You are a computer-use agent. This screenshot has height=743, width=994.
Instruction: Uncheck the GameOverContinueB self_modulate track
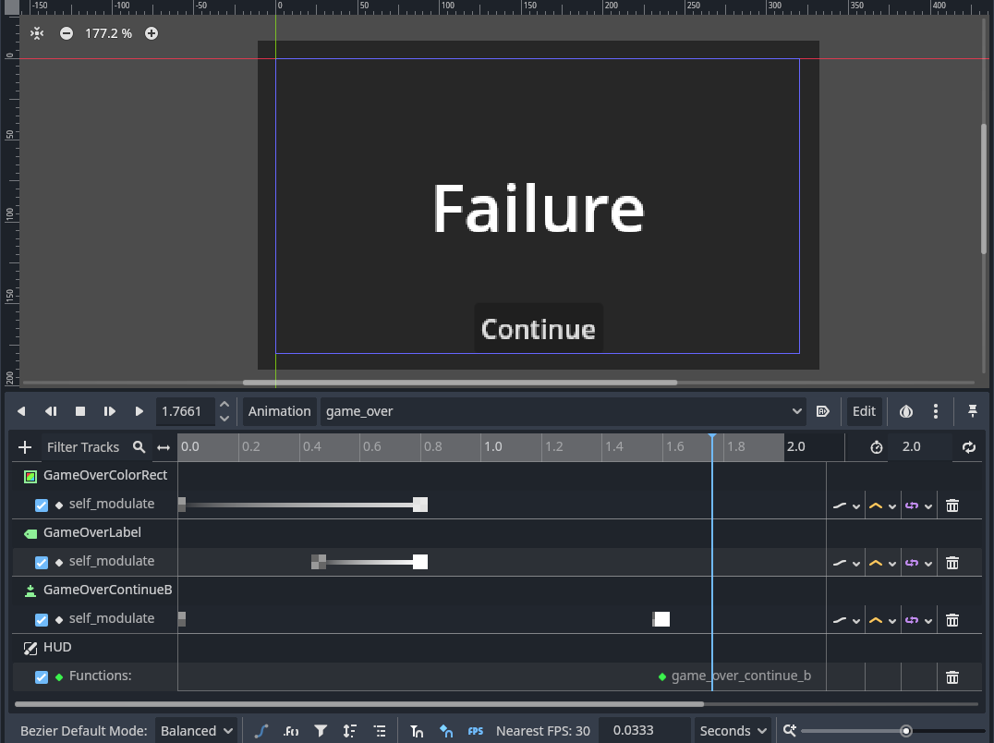pyautogui.click(x=42, y=620)
